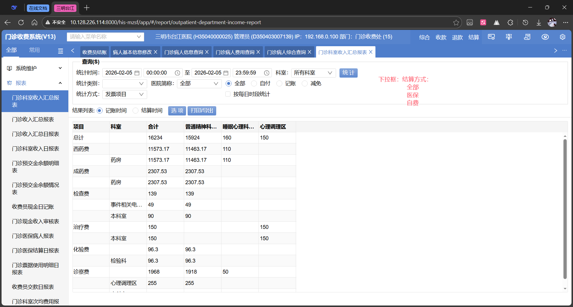This screenshot has width=573, height=307.
Task: Open the start date calendar picker icon
Action: pyautogui.click(x=137, y=73)
